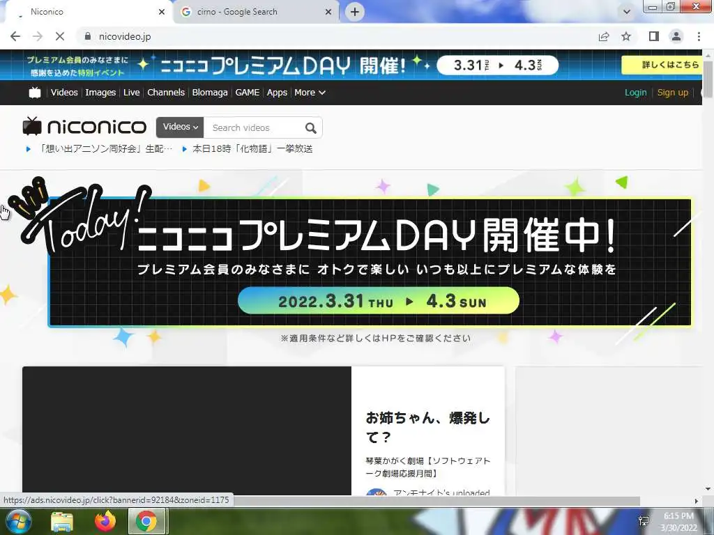Open the Chrome three-dot menu
Screen dimensions: 714x535
[x=699, y=36]
